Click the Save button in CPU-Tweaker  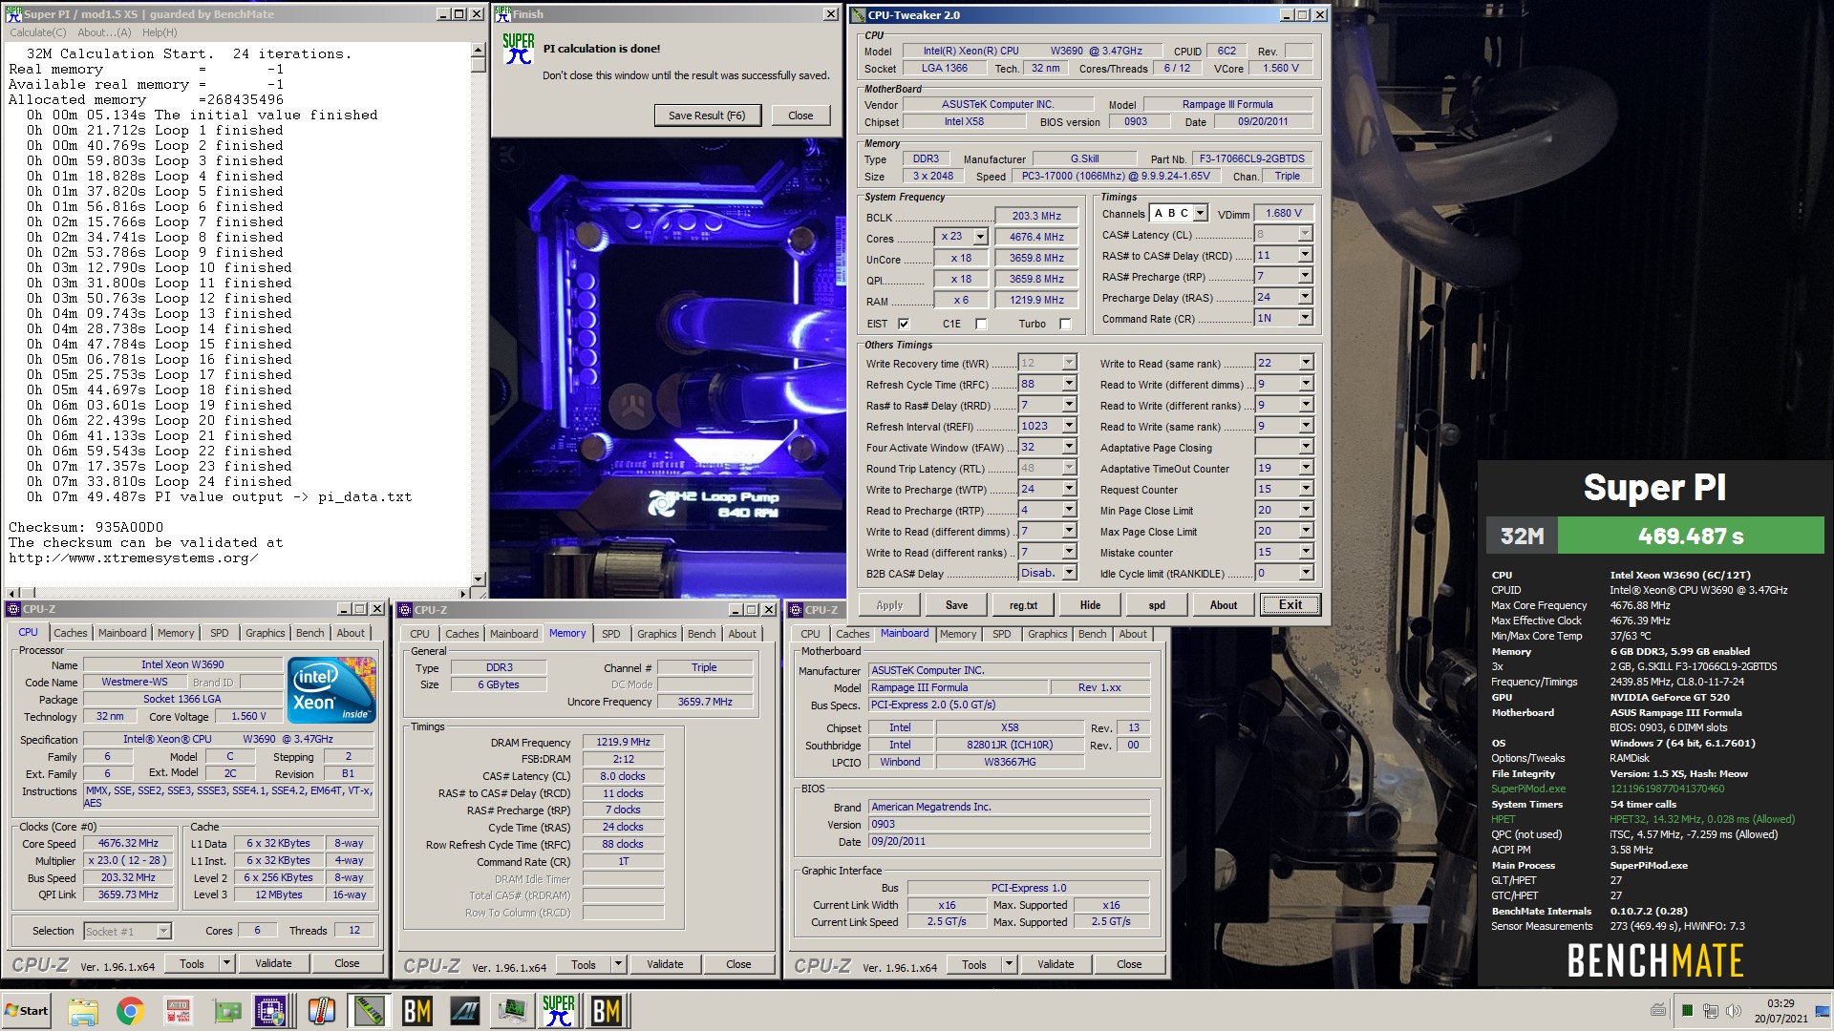coord(956,605)
